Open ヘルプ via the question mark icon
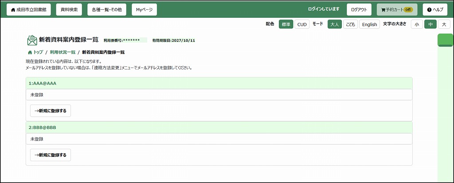The image size is (454, 183). coord(429,9)
